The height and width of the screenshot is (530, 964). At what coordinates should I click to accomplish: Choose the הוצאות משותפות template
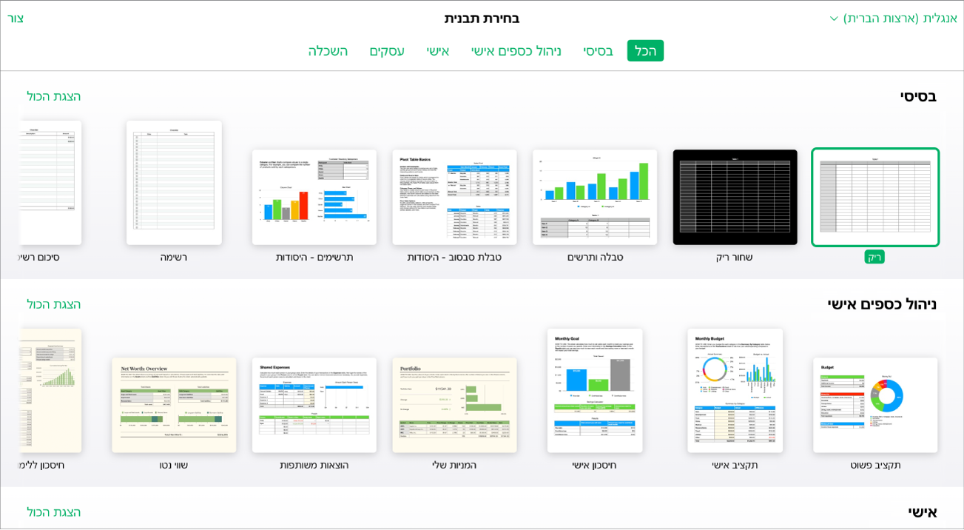pos(314,405)
